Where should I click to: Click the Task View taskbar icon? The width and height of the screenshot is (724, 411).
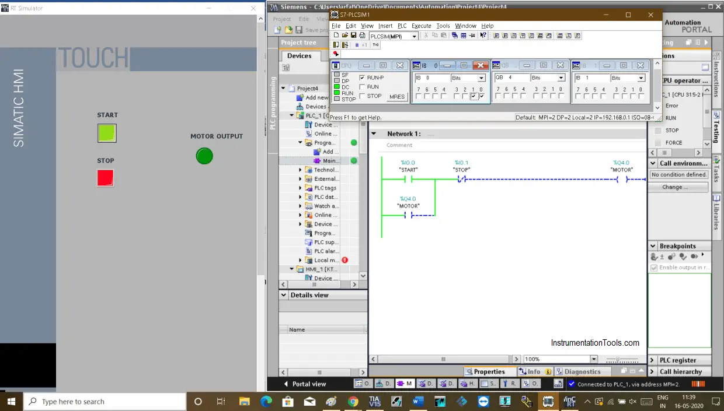[x=221, y=401]
